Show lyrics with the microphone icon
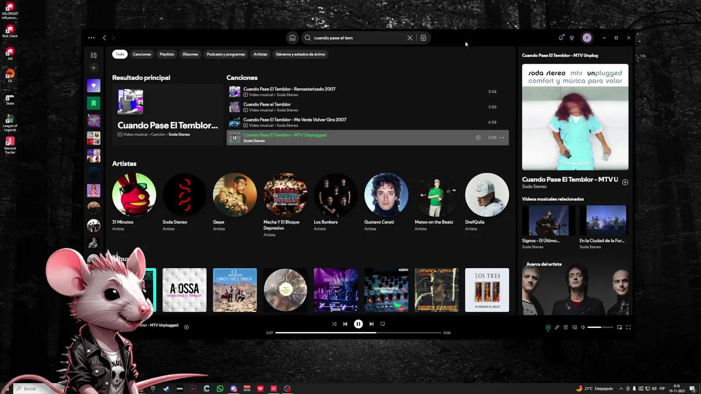The width and height of the screenshot is (701, 394). click(557, 327)
